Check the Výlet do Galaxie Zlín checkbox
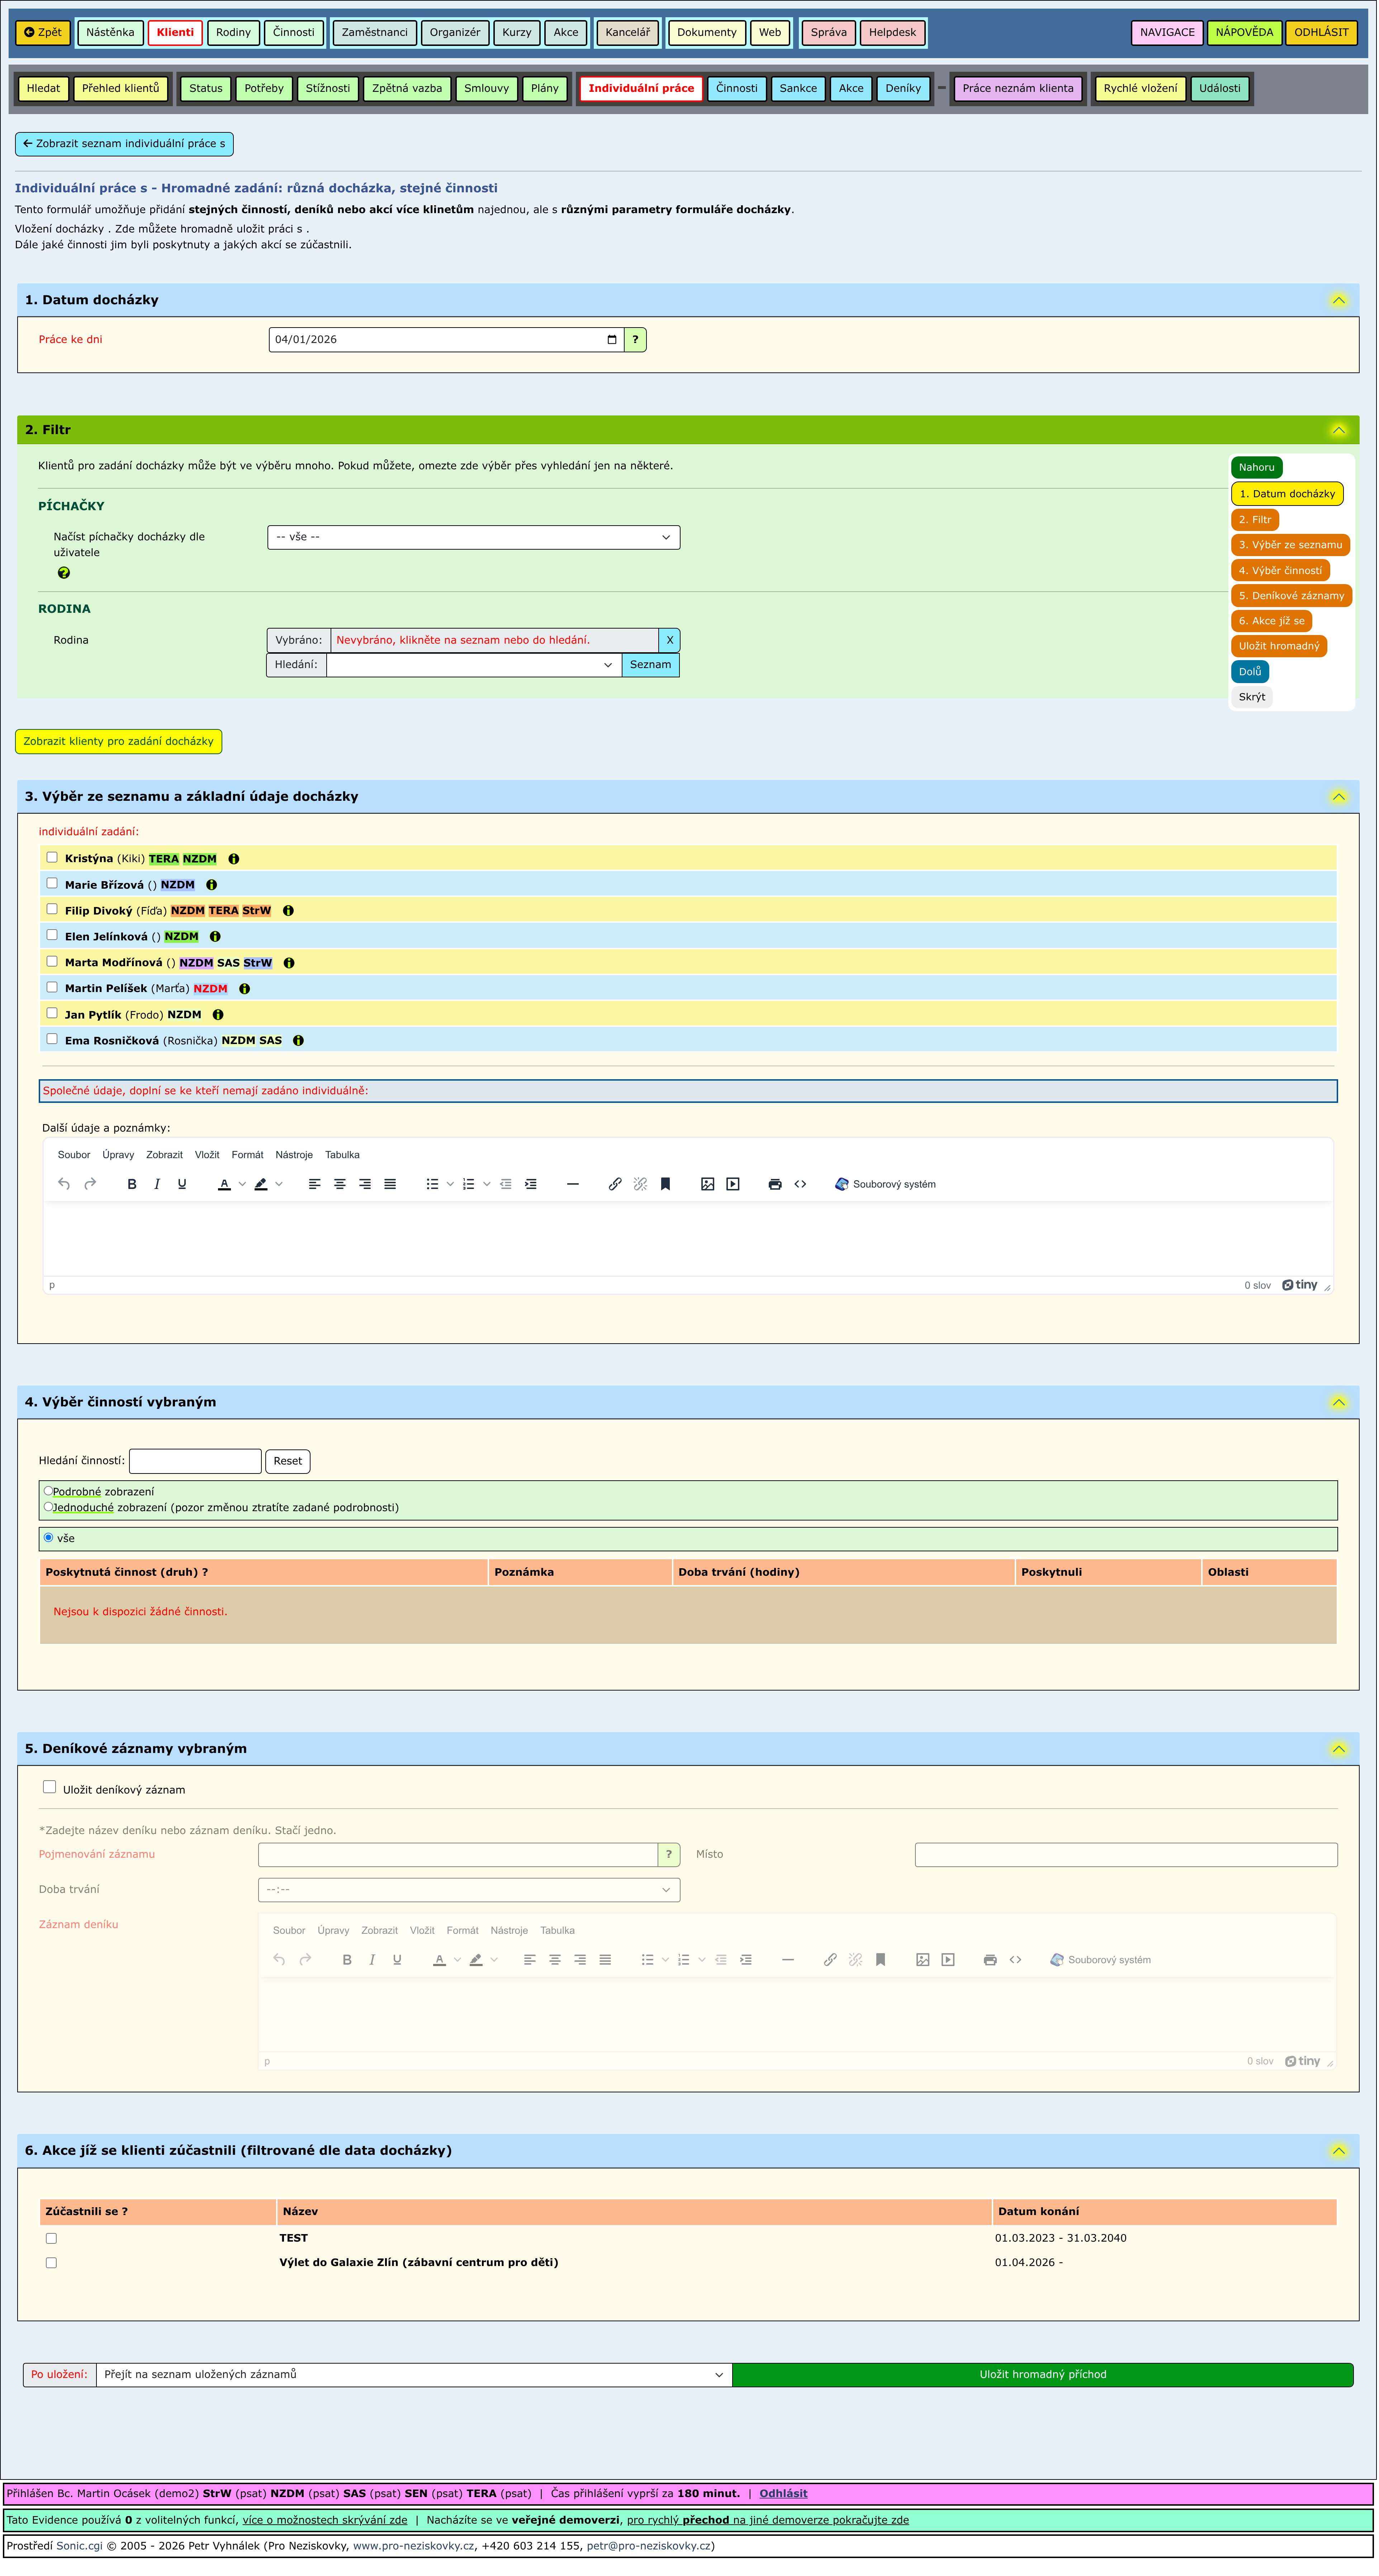 pos(51,2264)
